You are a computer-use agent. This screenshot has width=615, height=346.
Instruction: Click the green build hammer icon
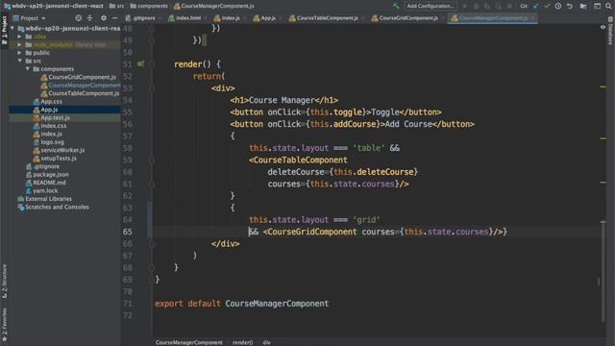(396, 6)
